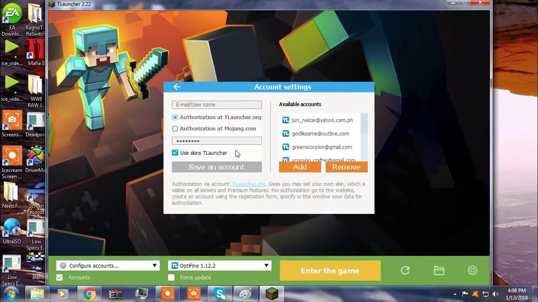538x302 pixels.
Task: Click the Available accounts list scrollbar
Action: tap(364, 138)
